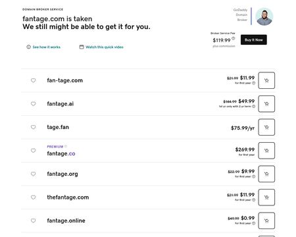Favorite fantage.org with heart icon
This screenshot has height=237, width=296.
tap(33, 174)
